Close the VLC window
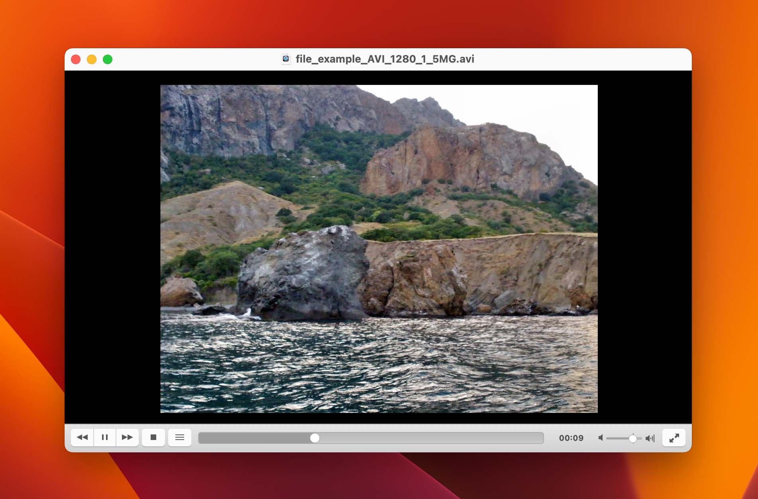This screenshot has height=499, width=758. (76, 59)
